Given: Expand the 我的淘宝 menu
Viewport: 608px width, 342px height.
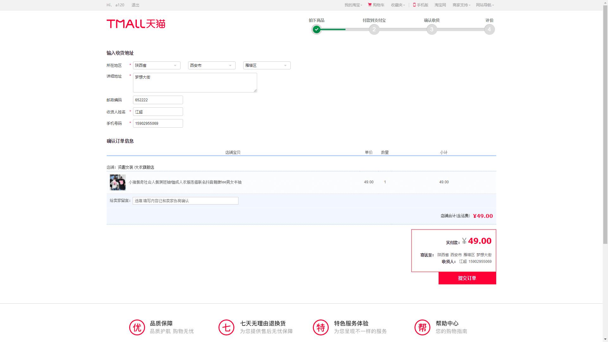Looking at the screenshot, I should [351, 5].
